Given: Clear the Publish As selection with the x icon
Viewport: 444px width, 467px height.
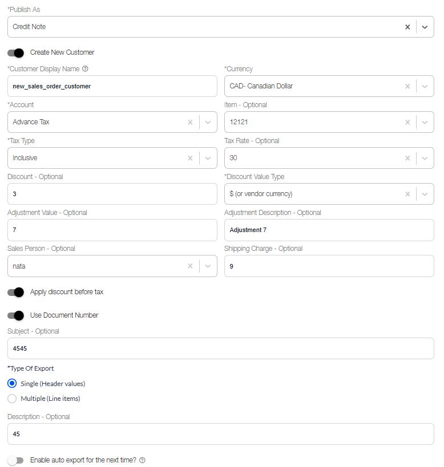Looking at the screenshot, I should [x=407, y=27].
